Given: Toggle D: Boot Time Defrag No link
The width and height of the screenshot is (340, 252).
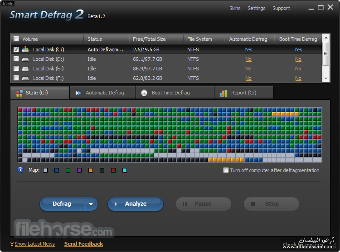Looking at the screenshot, I should 298,59.
